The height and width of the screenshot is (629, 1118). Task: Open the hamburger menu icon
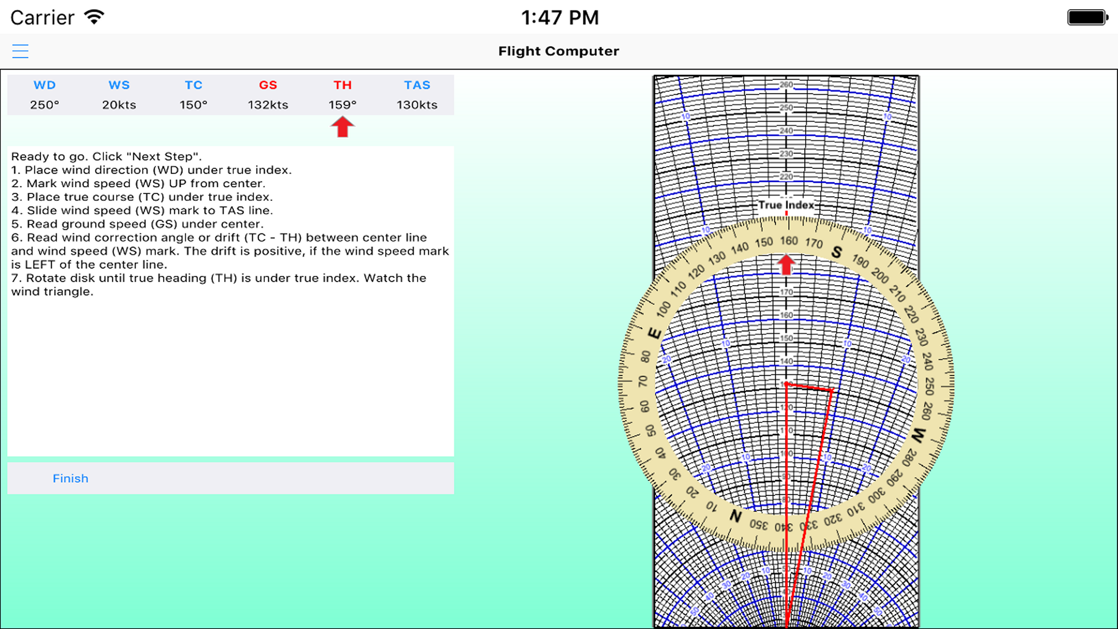(x=20, y=51)
